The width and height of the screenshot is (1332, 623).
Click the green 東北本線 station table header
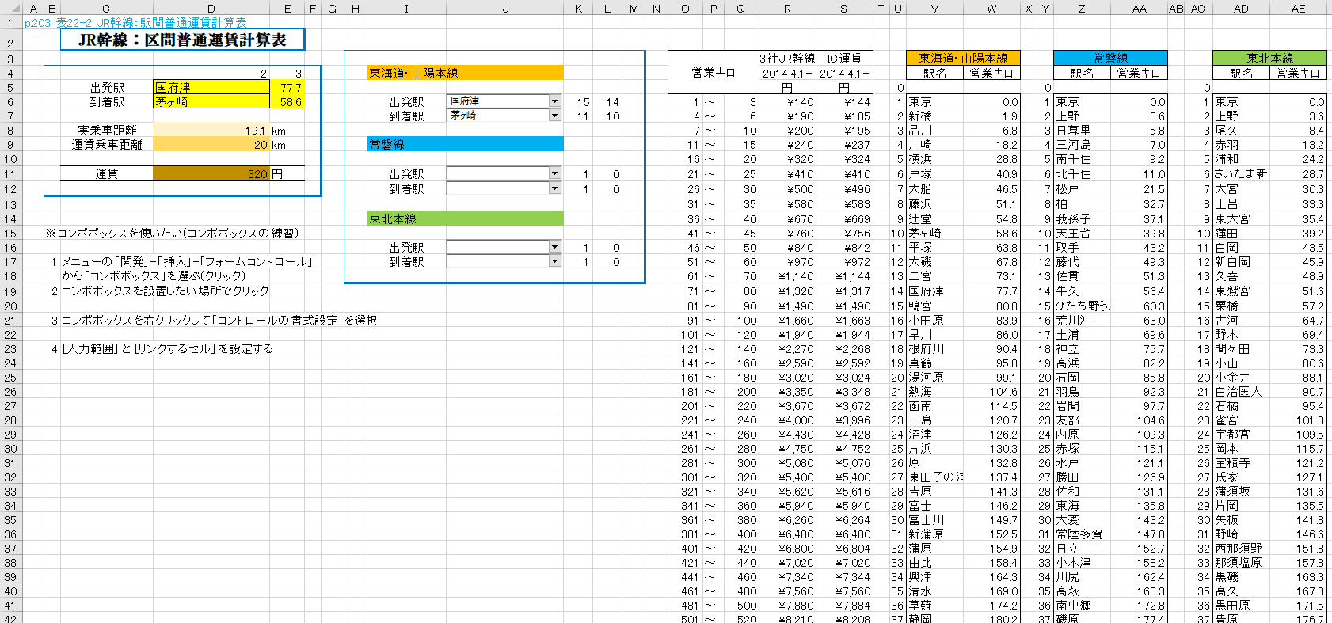click(x=1269, y=58)
